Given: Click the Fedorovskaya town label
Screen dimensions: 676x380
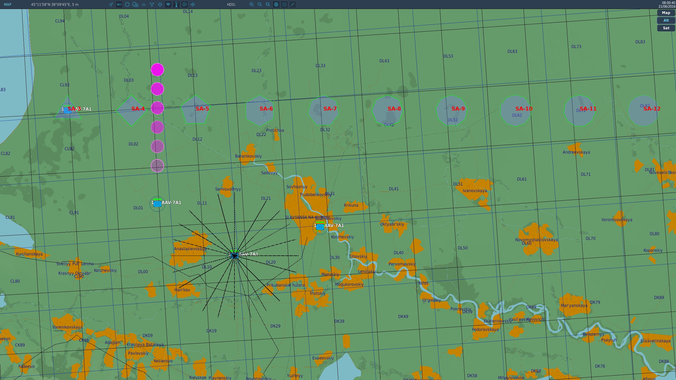Looking at the screenshot, I should 485,329.
